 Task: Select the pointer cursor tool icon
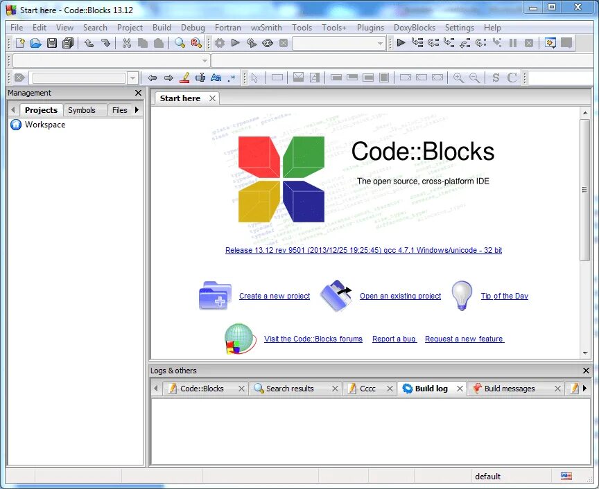pos(254,78)
